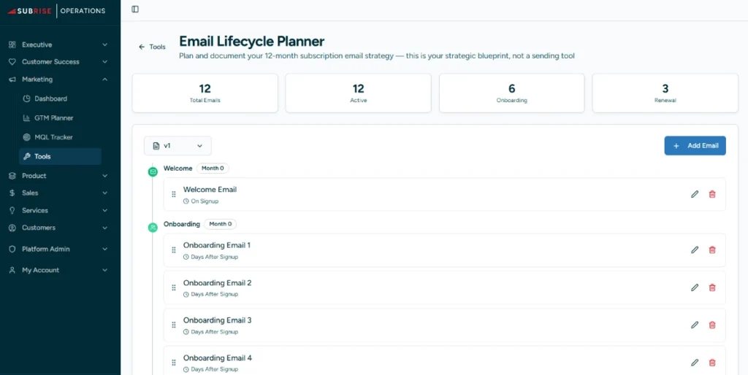Open the Dashboard menu item
748x375 pixels.
coord(60,98)
